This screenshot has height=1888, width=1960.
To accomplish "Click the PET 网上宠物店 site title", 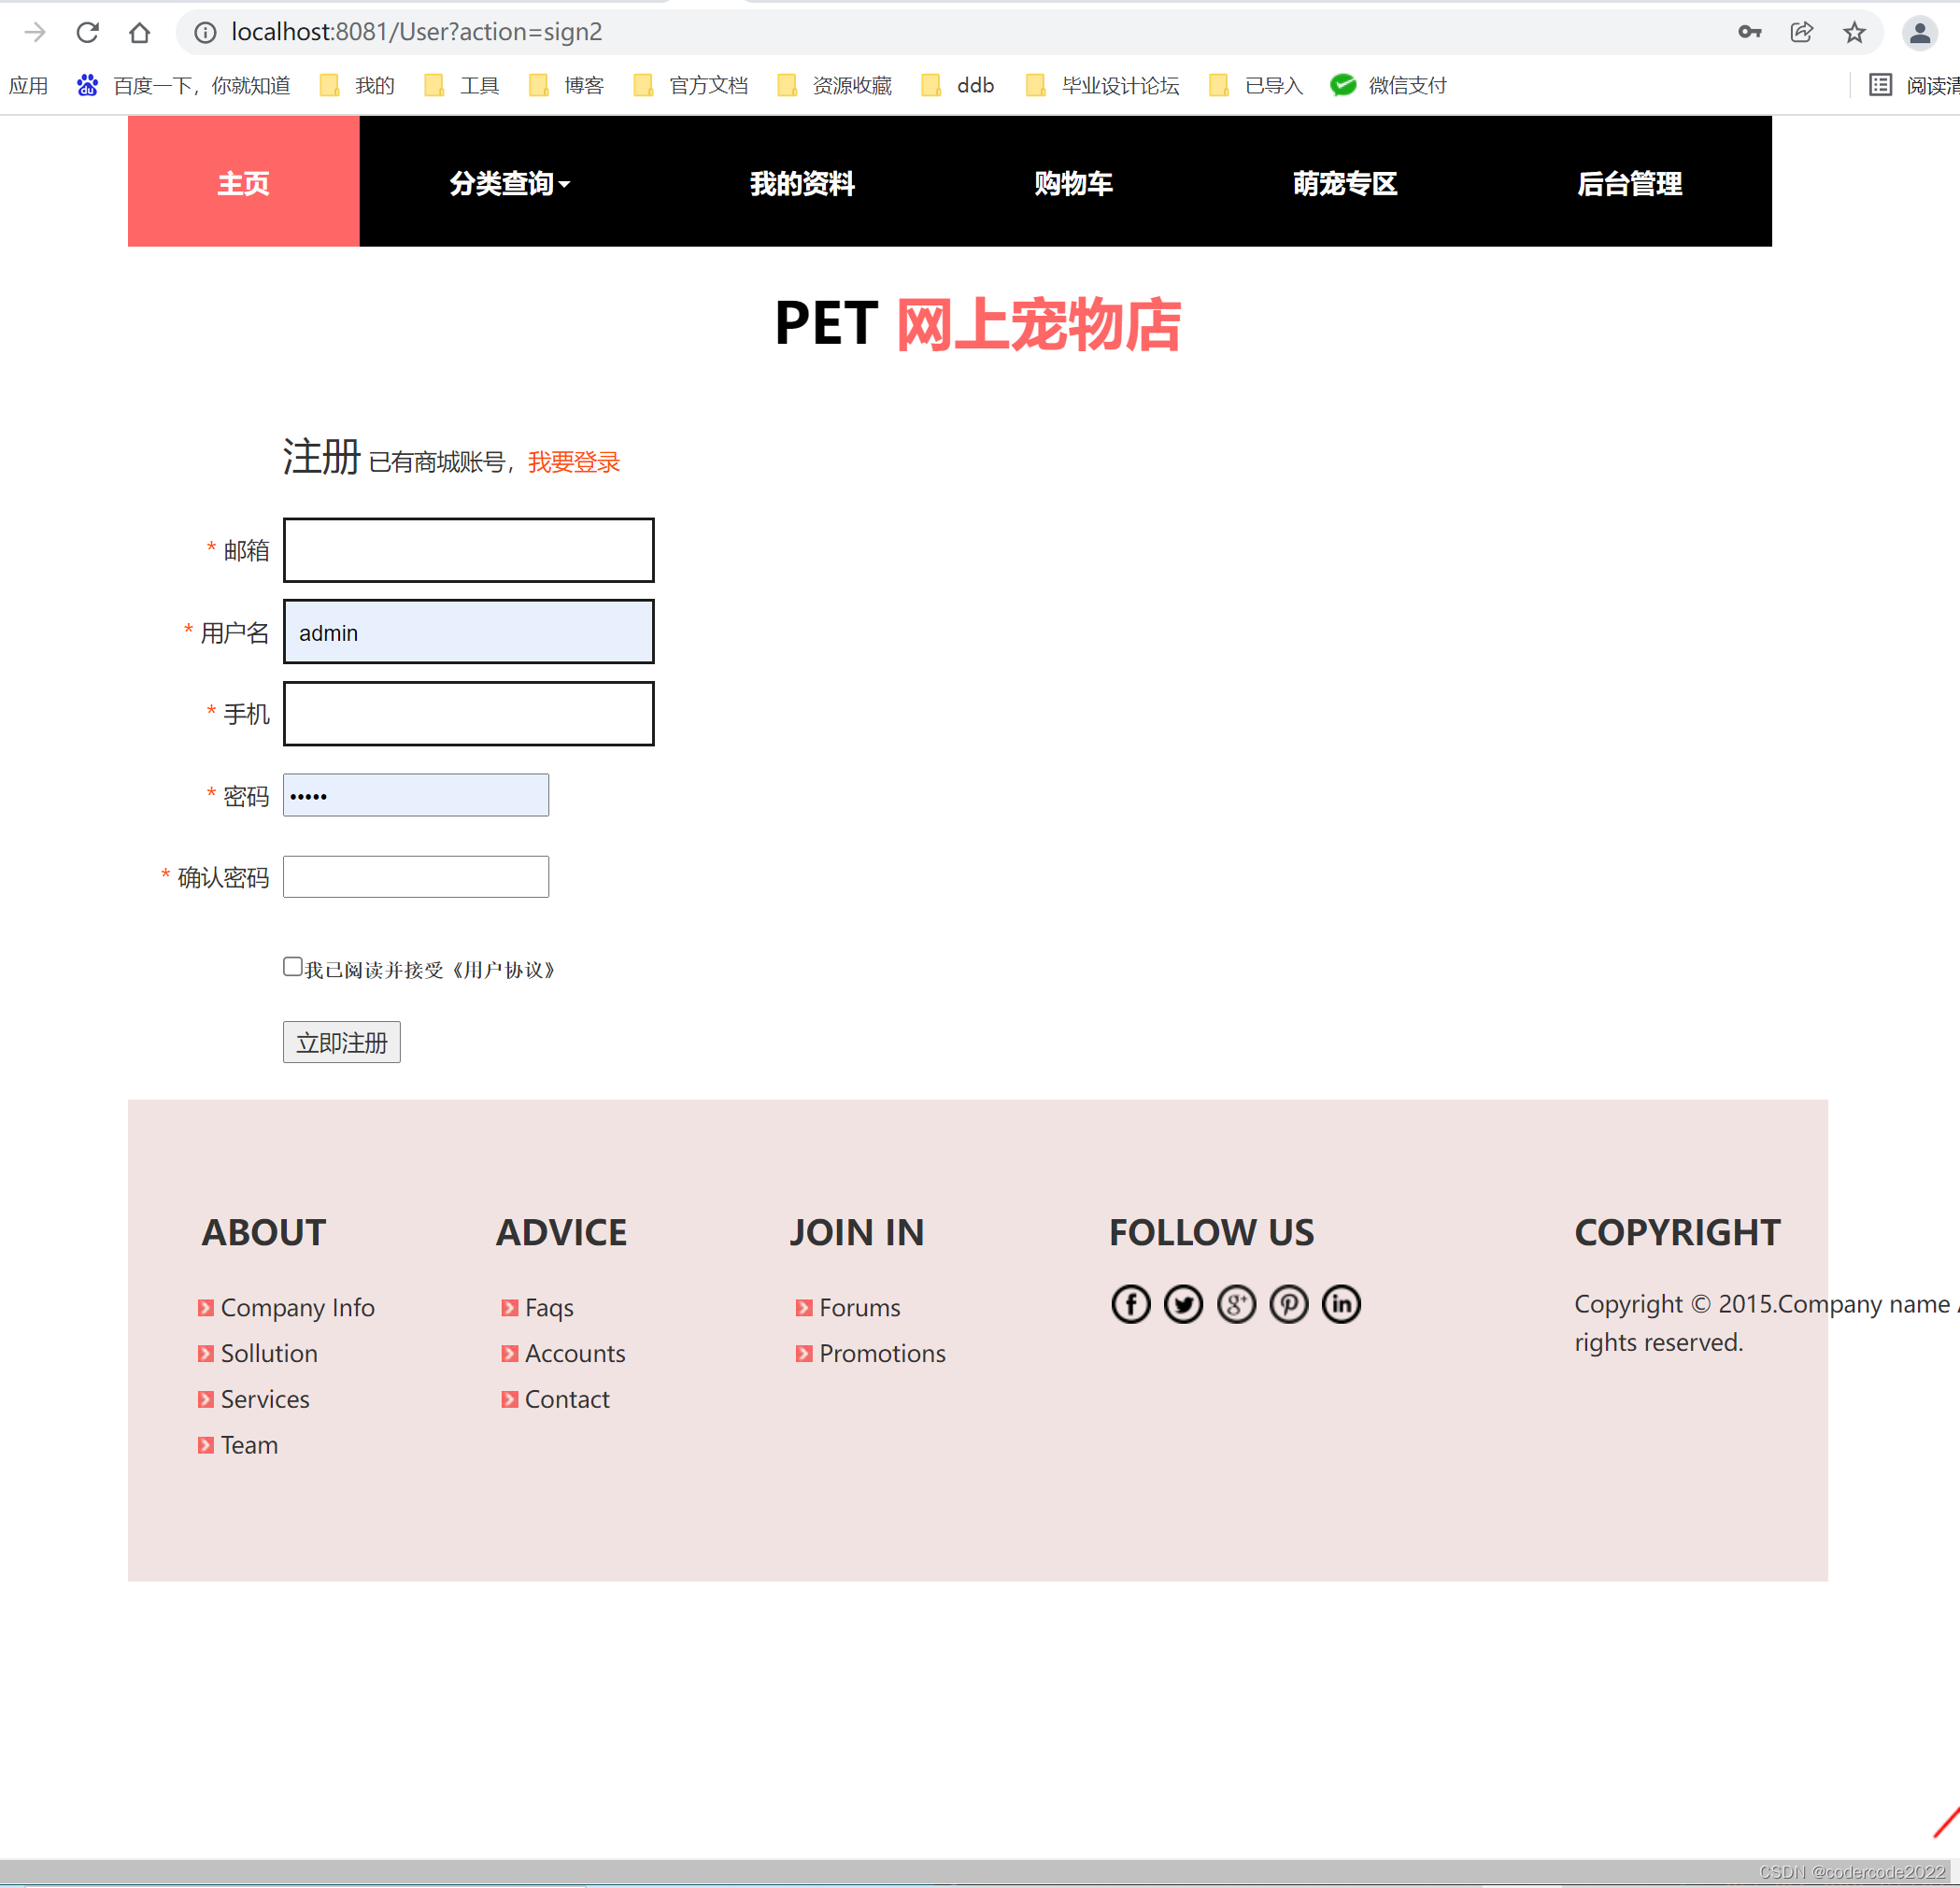I will pos(978,324).
